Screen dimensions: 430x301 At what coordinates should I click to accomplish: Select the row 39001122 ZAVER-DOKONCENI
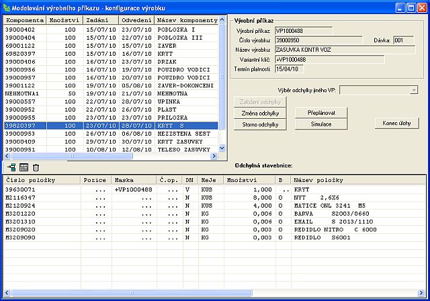111,85
